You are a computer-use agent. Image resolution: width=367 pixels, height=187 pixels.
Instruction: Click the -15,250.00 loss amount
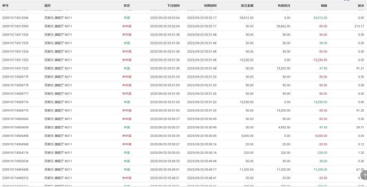coord(320,60)
